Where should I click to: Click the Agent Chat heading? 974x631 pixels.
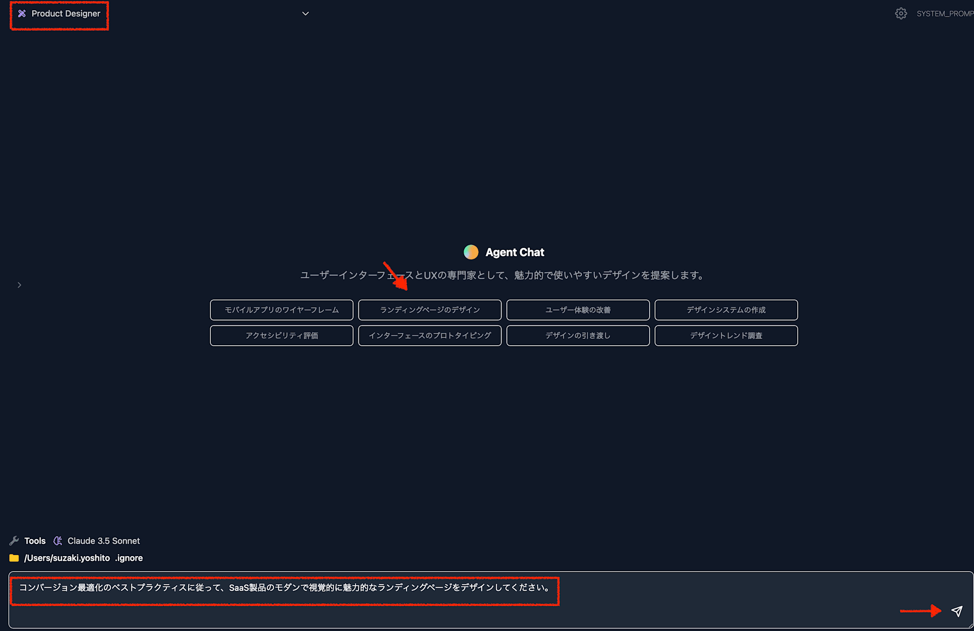(x=515, y=252)
